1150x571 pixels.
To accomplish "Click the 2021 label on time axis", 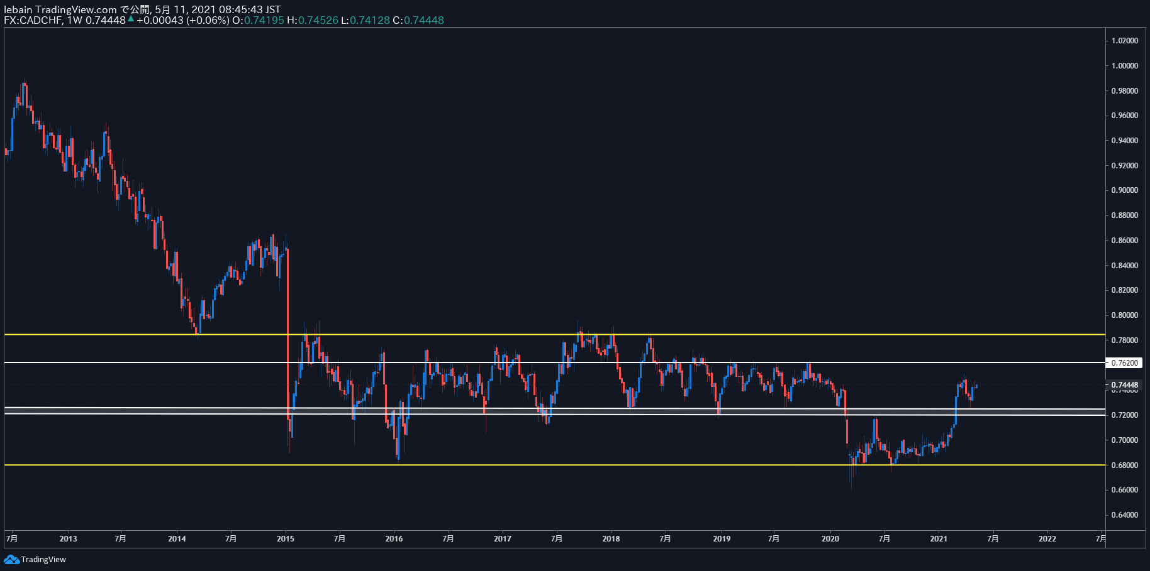I will [x=939, y=538].
